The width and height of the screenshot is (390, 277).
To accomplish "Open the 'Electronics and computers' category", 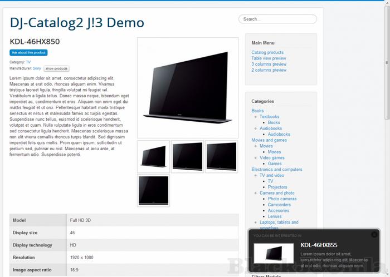I will [276, 170].
